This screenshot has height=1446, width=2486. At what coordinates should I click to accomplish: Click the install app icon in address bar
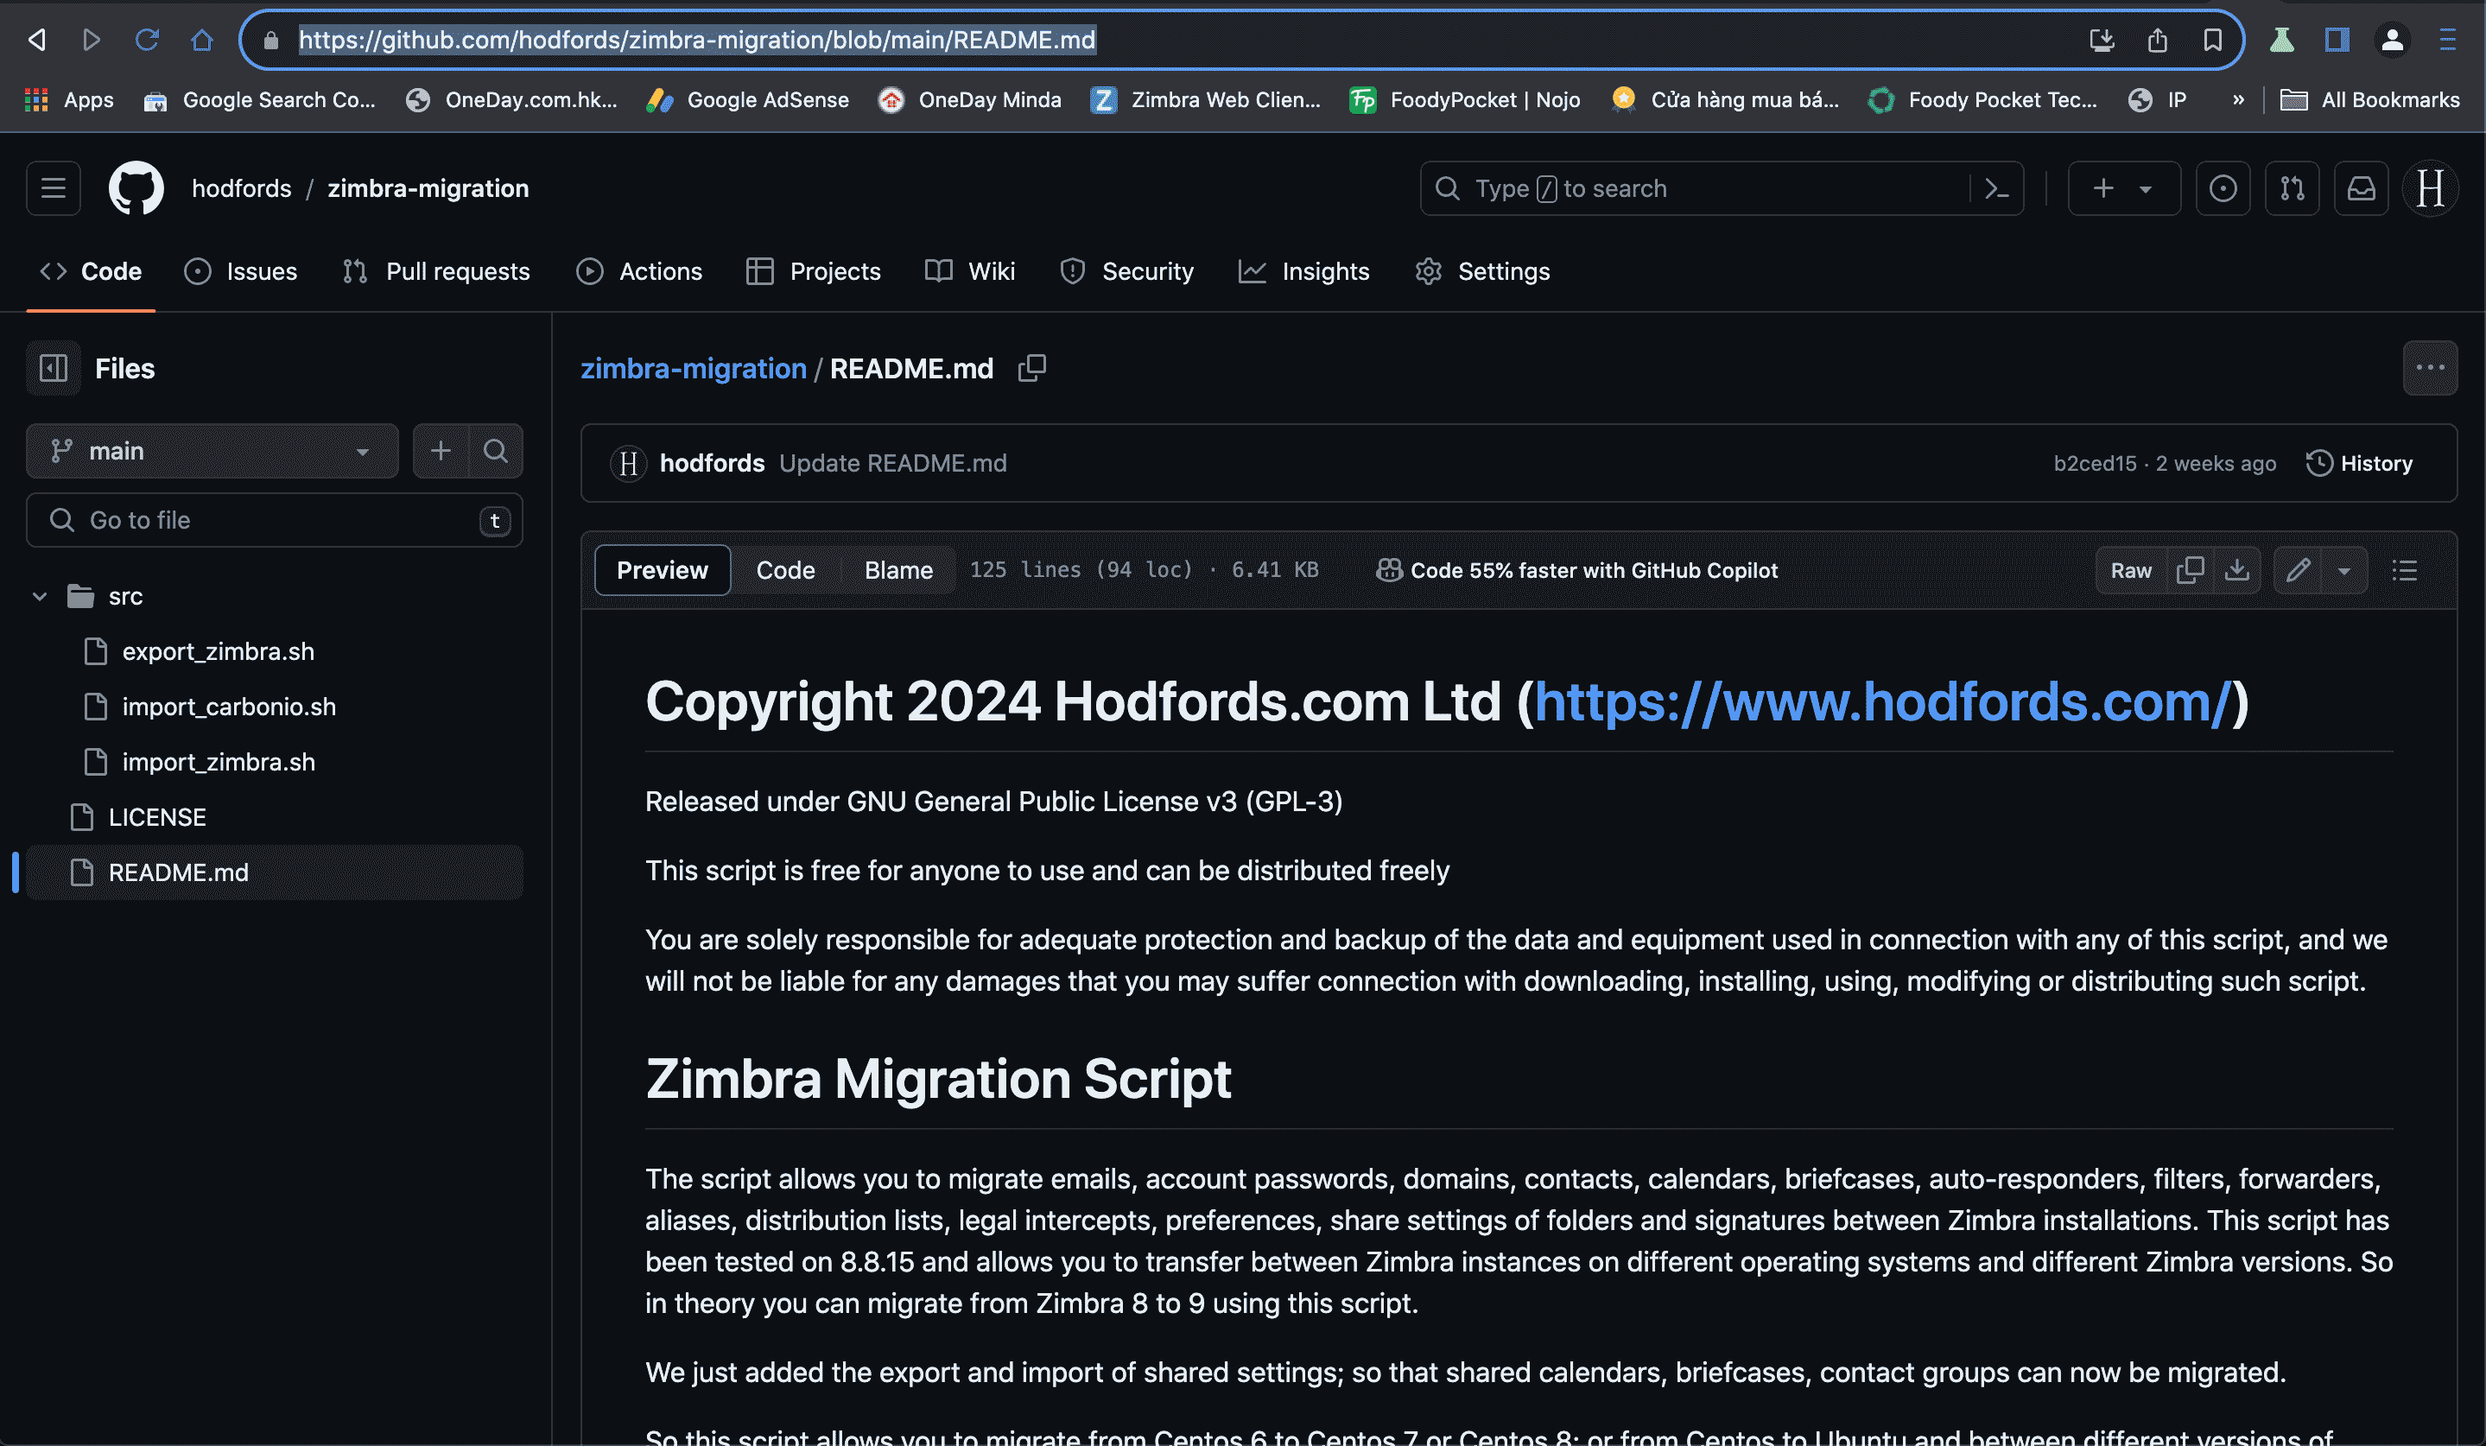(2102, 40)
